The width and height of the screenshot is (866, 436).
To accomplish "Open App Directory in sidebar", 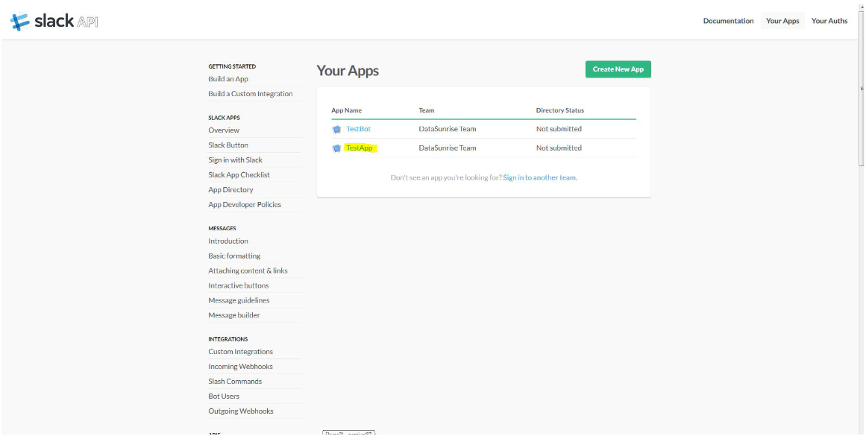I will [x=230, y=190].
